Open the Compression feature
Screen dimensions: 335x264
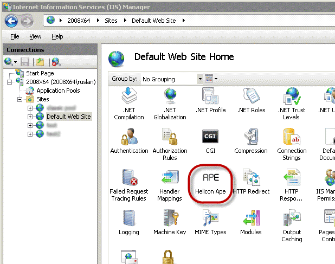click(251, 141)
